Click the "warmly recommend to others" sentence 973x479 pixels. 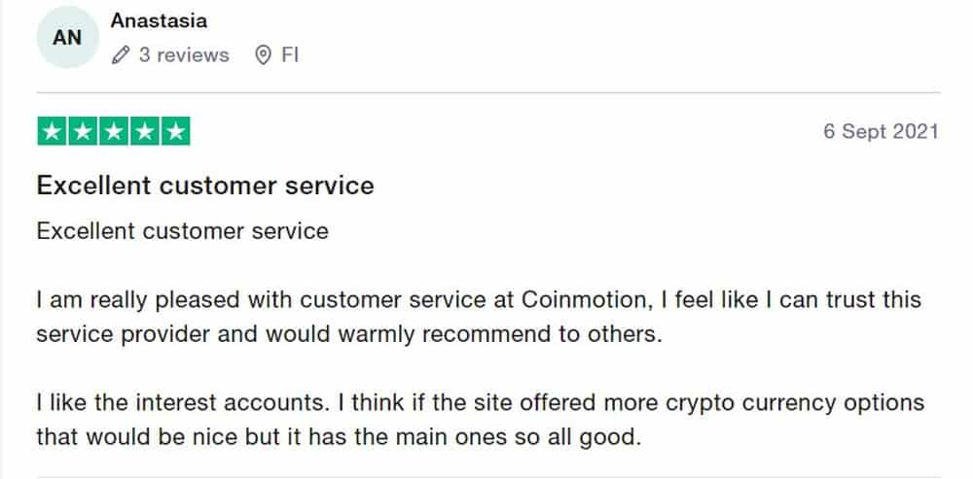pos(516,334)
